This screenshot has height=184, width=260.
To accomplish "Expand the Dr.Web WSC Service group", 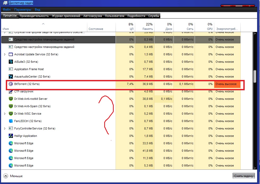I will [5, 114].
